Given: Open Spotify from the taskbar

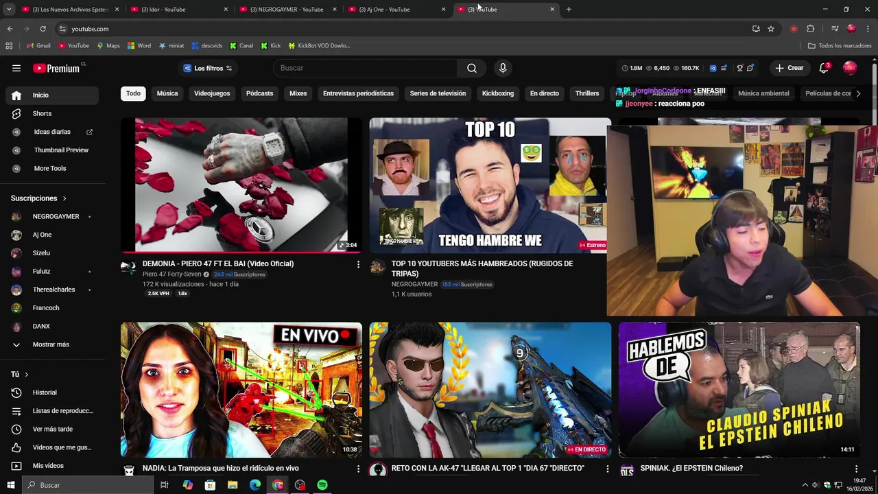Looking at the screenshot, I should 322,485.
